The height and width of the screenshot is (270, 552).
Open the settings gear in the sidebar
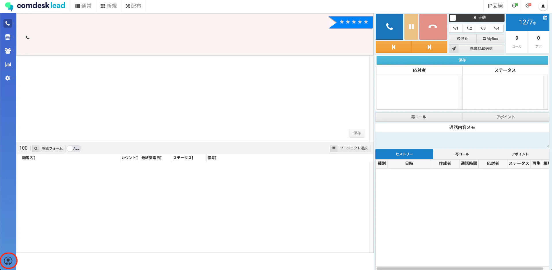pos(8,78)
